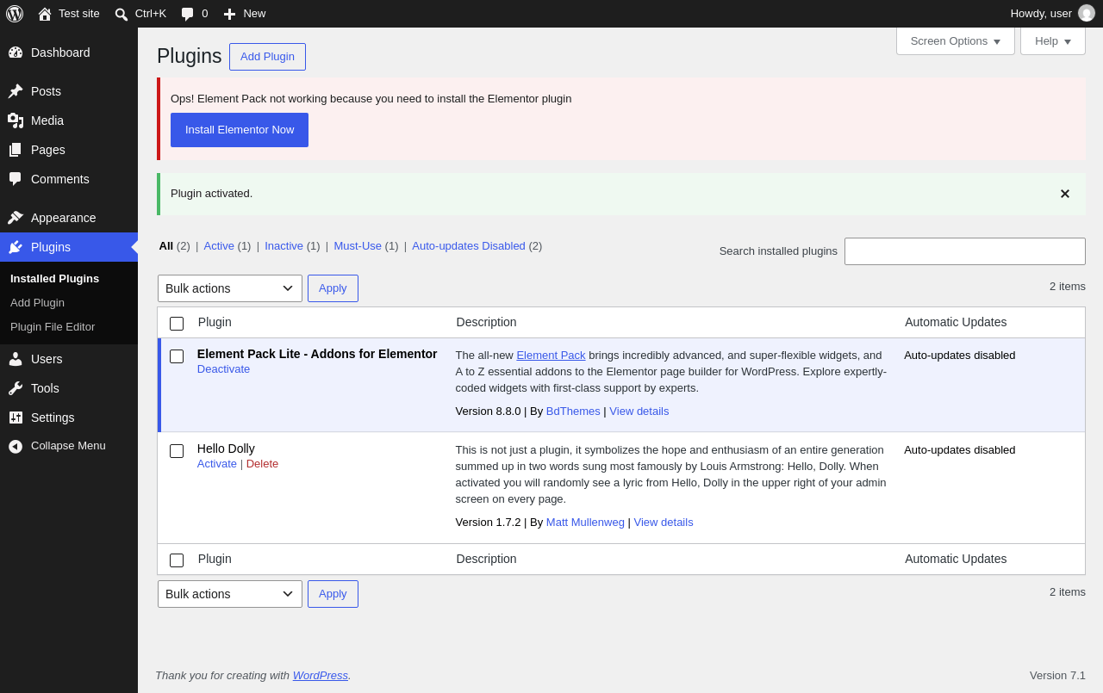Open Appearance menu item
Image resolution: width=1103 pixels, height=693 pixels.
pyautogui.click(x=69, y=218)
